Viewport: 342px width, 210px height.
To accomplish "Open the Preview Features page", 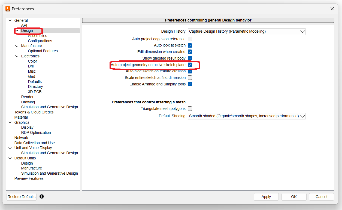I will (x=29, y=178).
